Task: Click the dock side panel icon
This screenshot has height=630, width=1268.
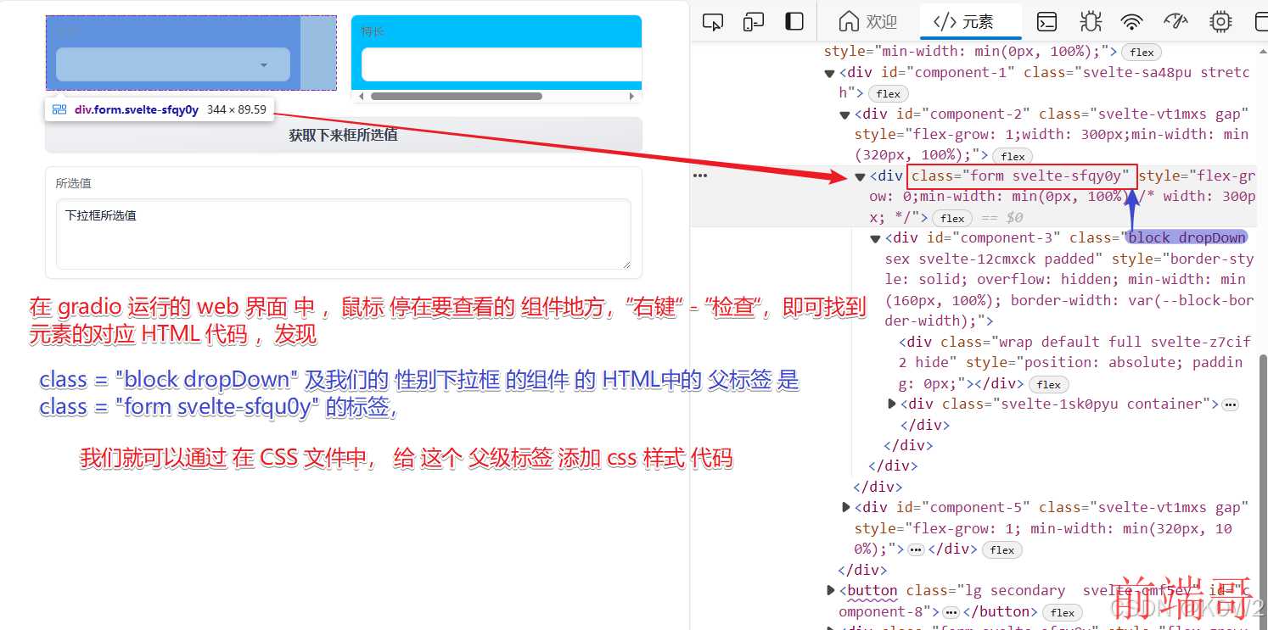Action: click(794, 22)
